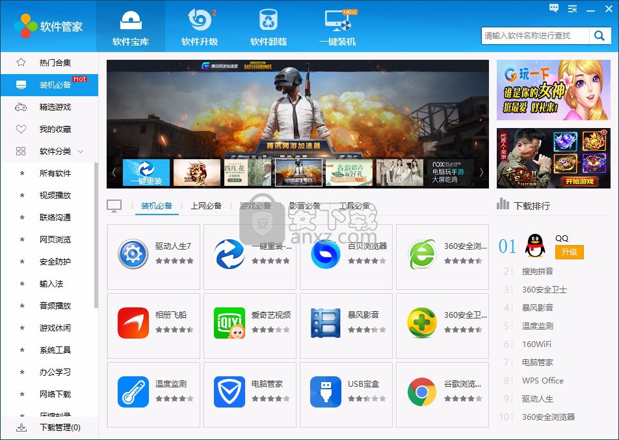Open the 一键重装 app icon

[x=230, y=253]
